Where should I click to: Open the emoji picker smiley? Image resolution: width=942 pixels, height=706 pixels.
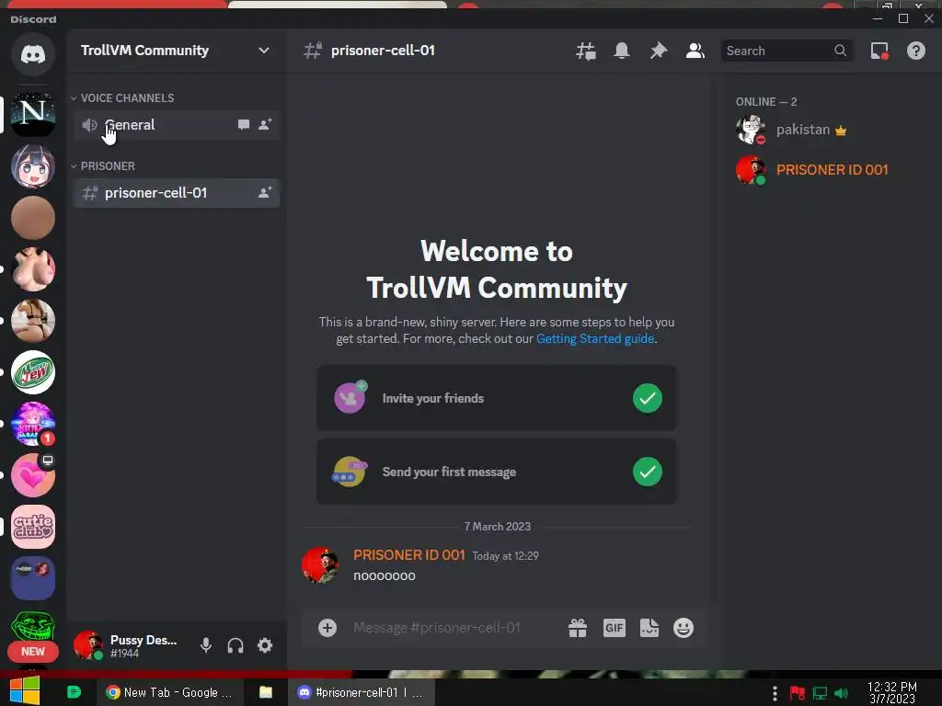pyautogui.click(x=684, y=628)
